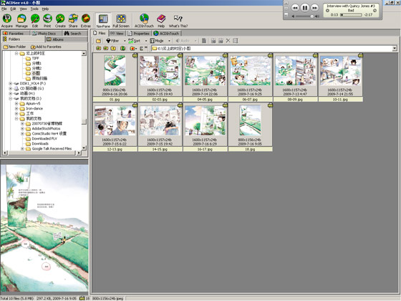Select the Files tab
The height and width of the screenshot is (301, 401).
[x=100, y=33]
